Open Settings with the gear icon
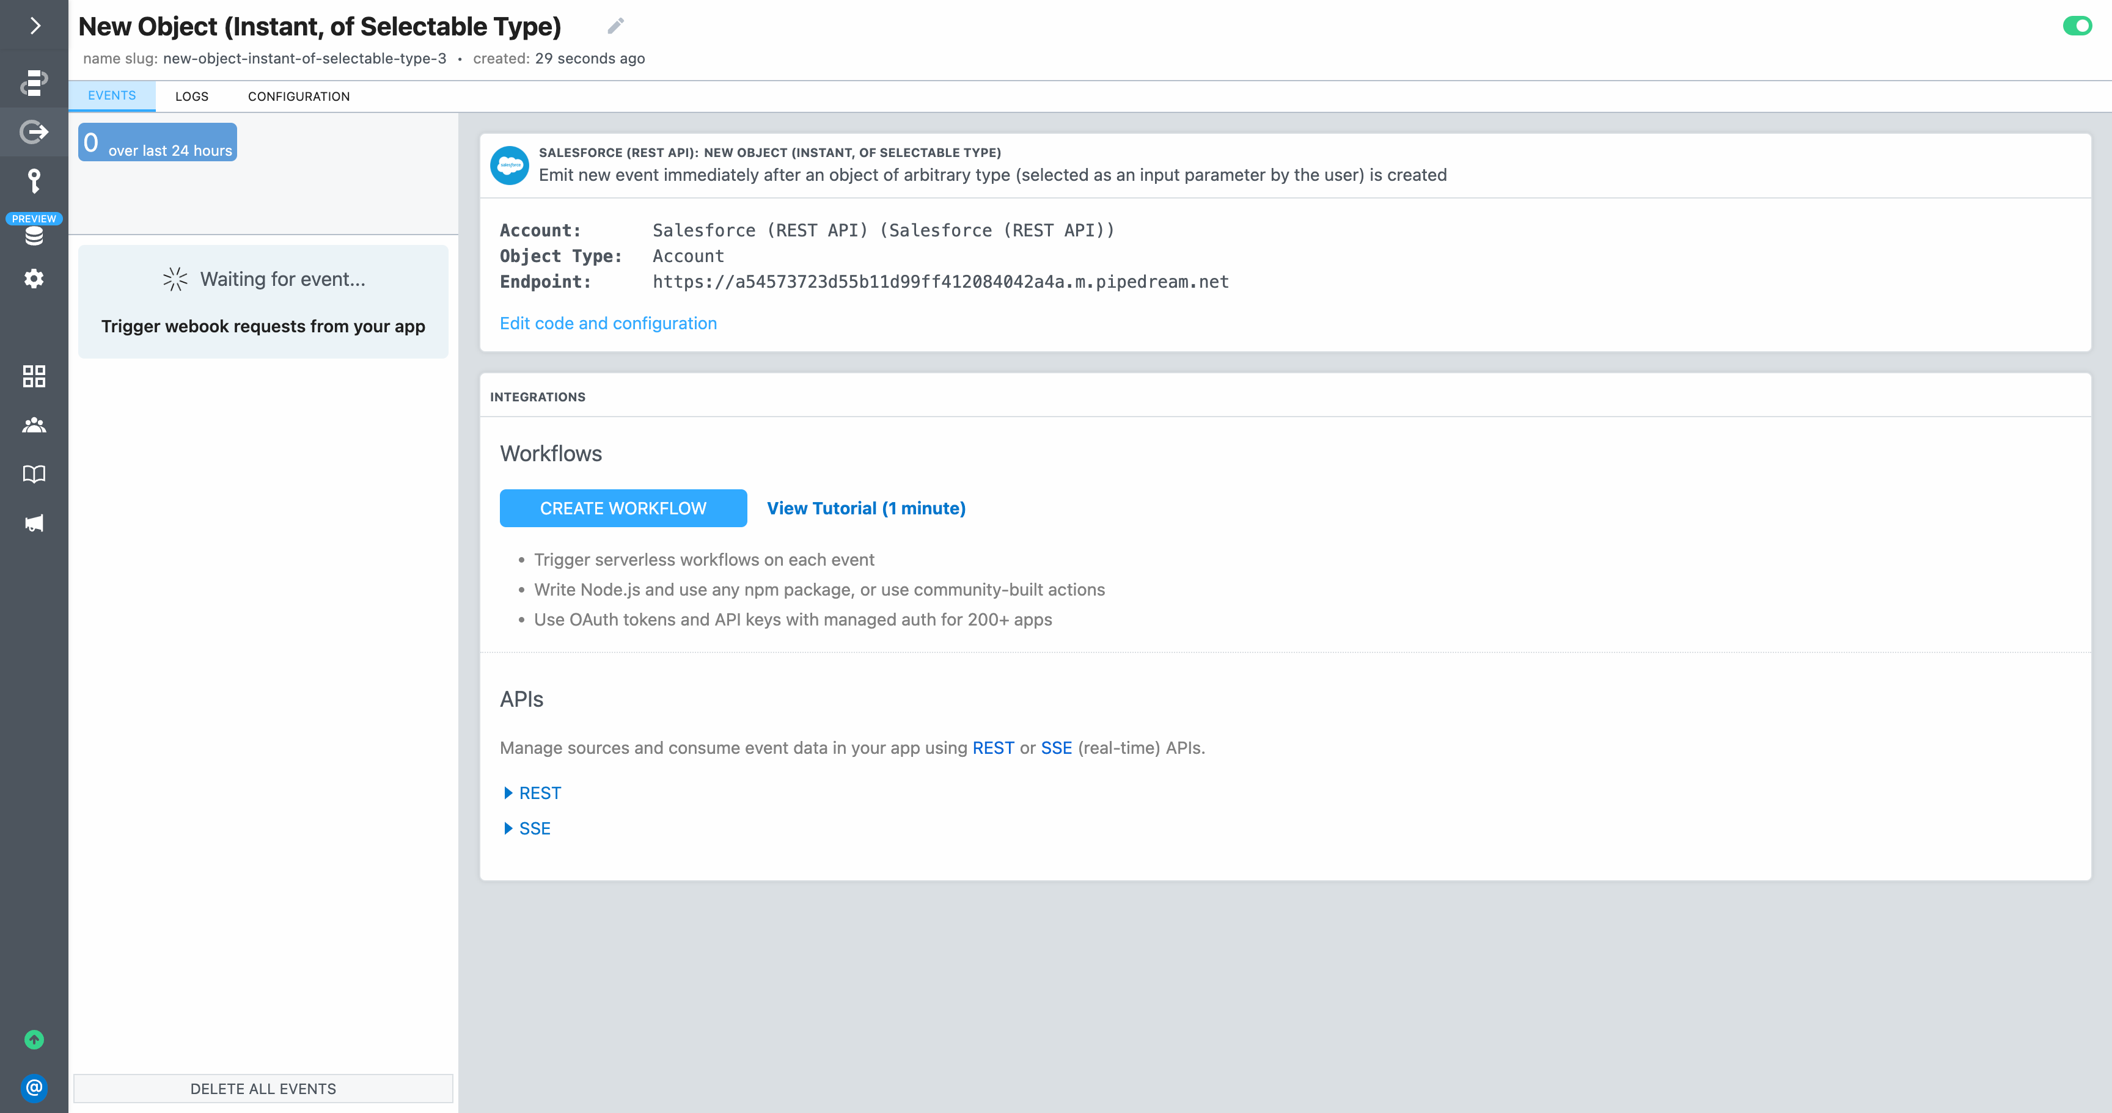This screenshot has height=1113, width=2112. coord(34,279)
